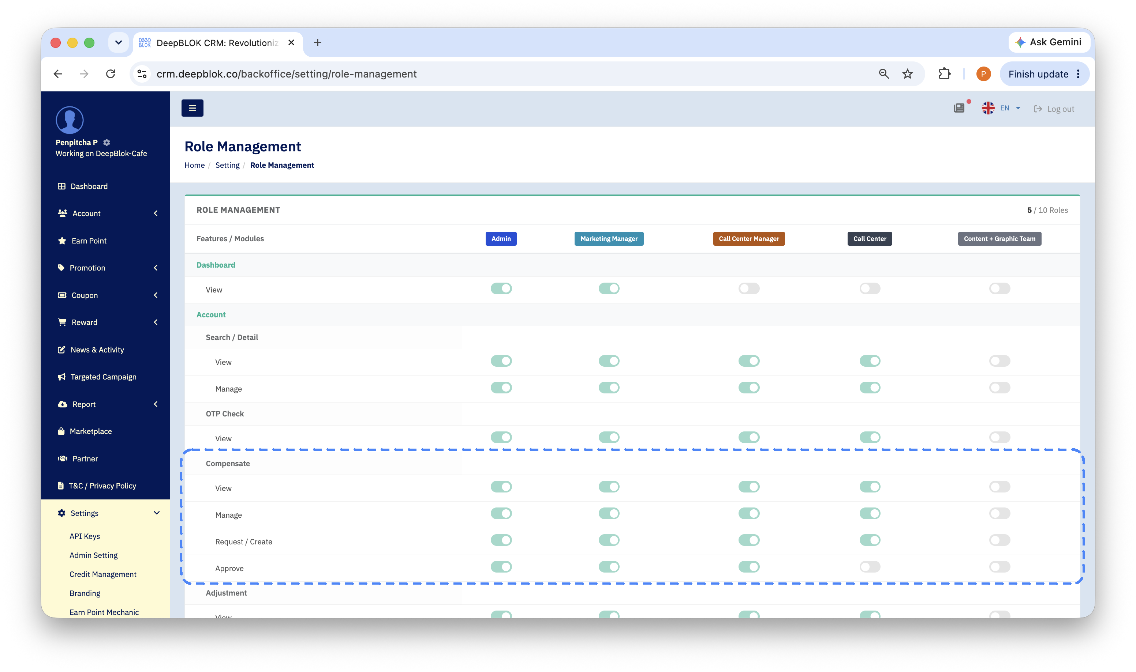1136x672 pixels.
Task: Click the Marketing Manager role badge
Action: tap(609, 239)
